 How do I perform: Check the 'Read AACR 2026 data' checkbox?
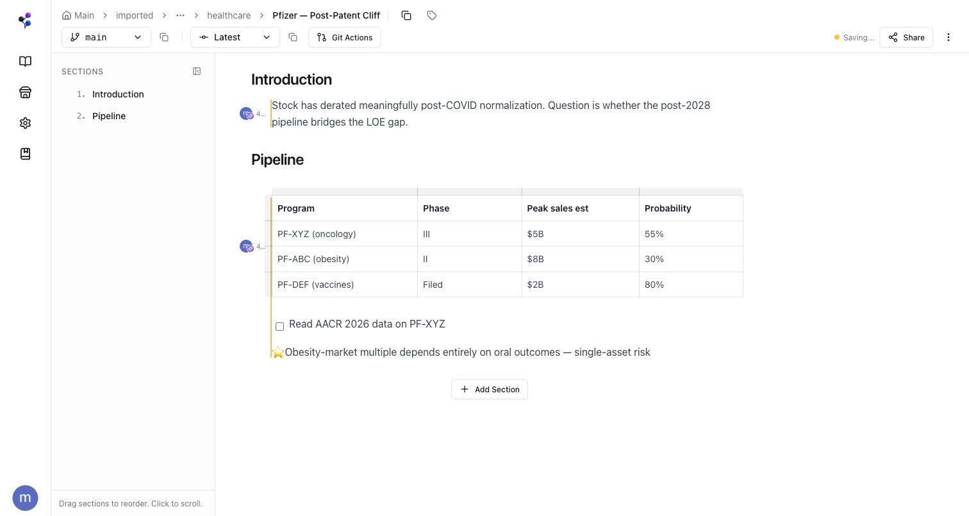pos(279,326)
